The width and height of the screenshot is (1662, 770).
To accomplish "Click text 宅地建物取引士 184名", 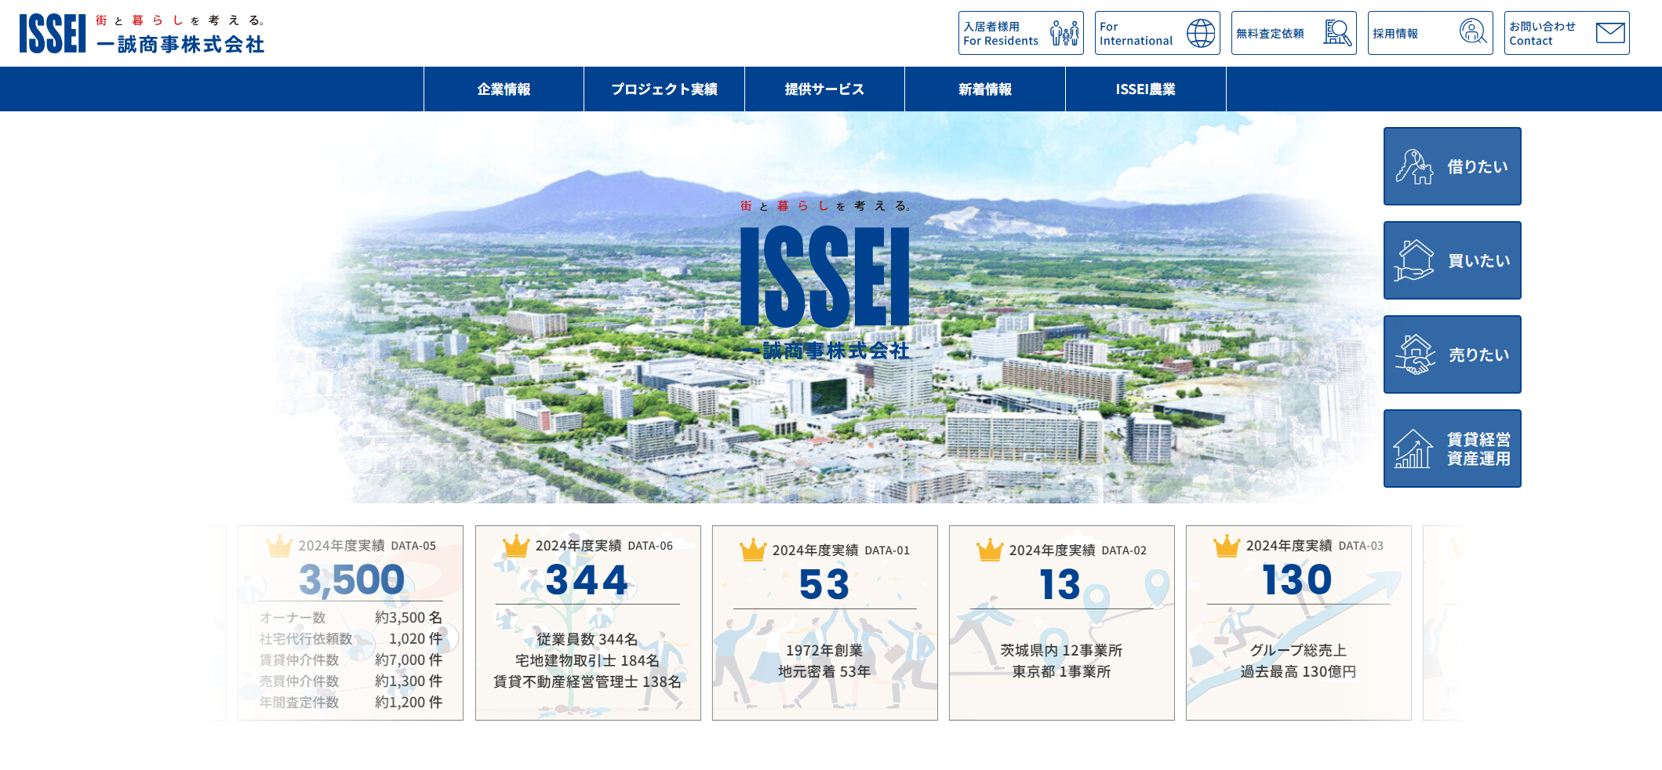I will 587,660.
